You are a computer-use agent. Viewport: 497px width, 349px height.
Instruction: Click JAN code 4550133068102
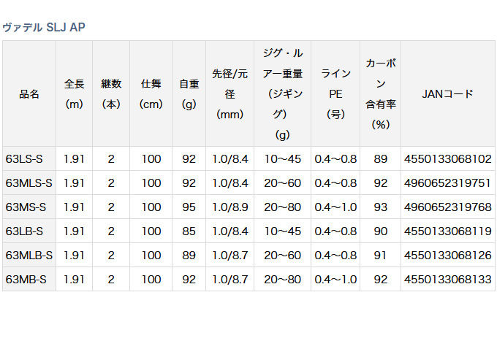coord(447,158)
